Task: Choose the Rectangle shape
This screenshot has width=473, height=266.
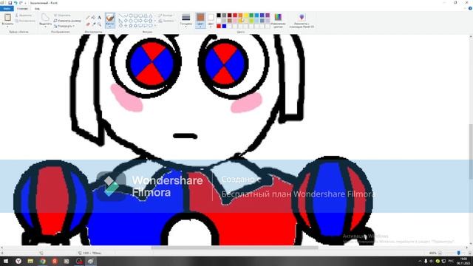Action: point(135,16)
